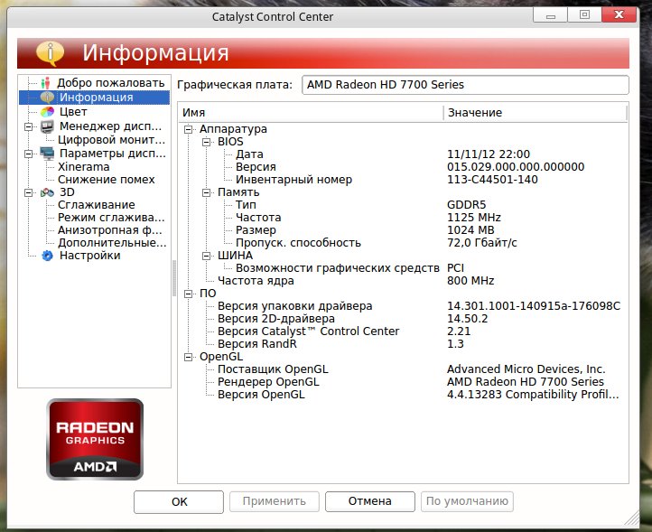Click the sidebar splitter handle
Image resolution: width=652 pixels, height=532 pixels.
click(174, 278)
